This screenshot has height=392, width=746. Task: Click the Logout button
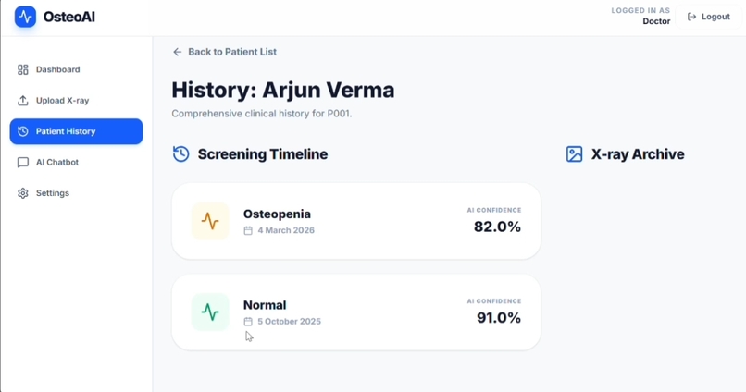pyautogui.click(x=708, y=17)
